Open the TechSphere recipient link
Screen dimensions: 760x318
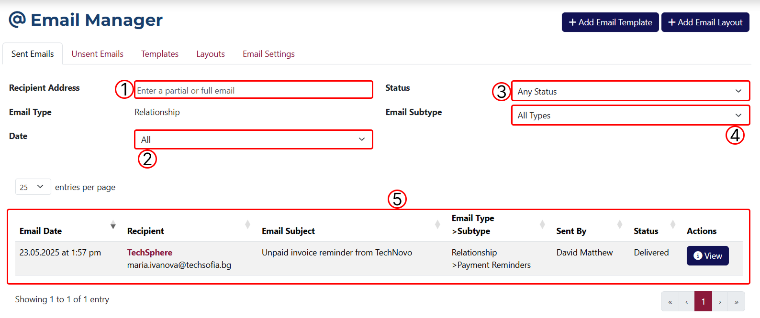tap(150, 252)
